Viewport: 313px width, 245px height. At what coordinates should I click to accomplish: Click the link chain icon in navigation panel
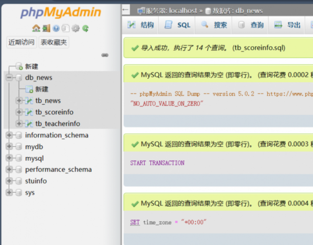click(x=105, y=55)
